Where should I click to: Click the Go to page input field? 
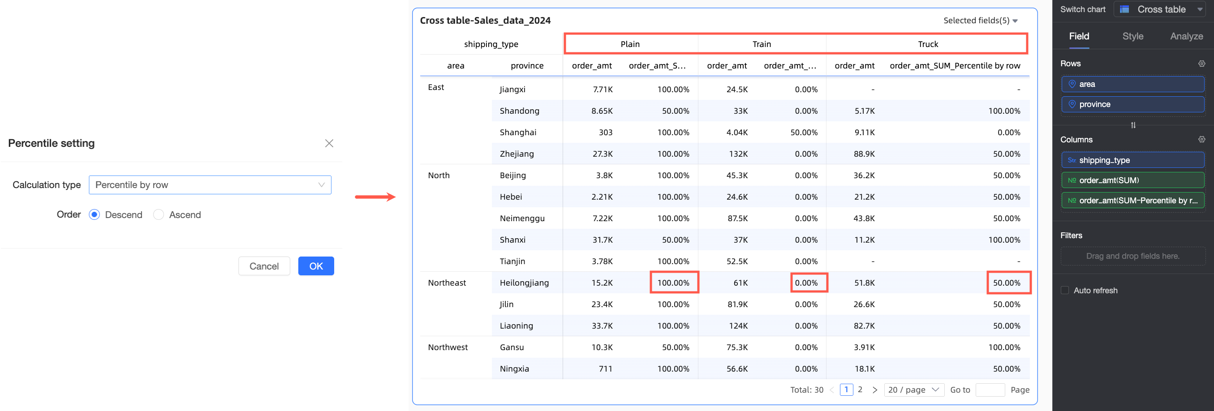click(990, 390)
